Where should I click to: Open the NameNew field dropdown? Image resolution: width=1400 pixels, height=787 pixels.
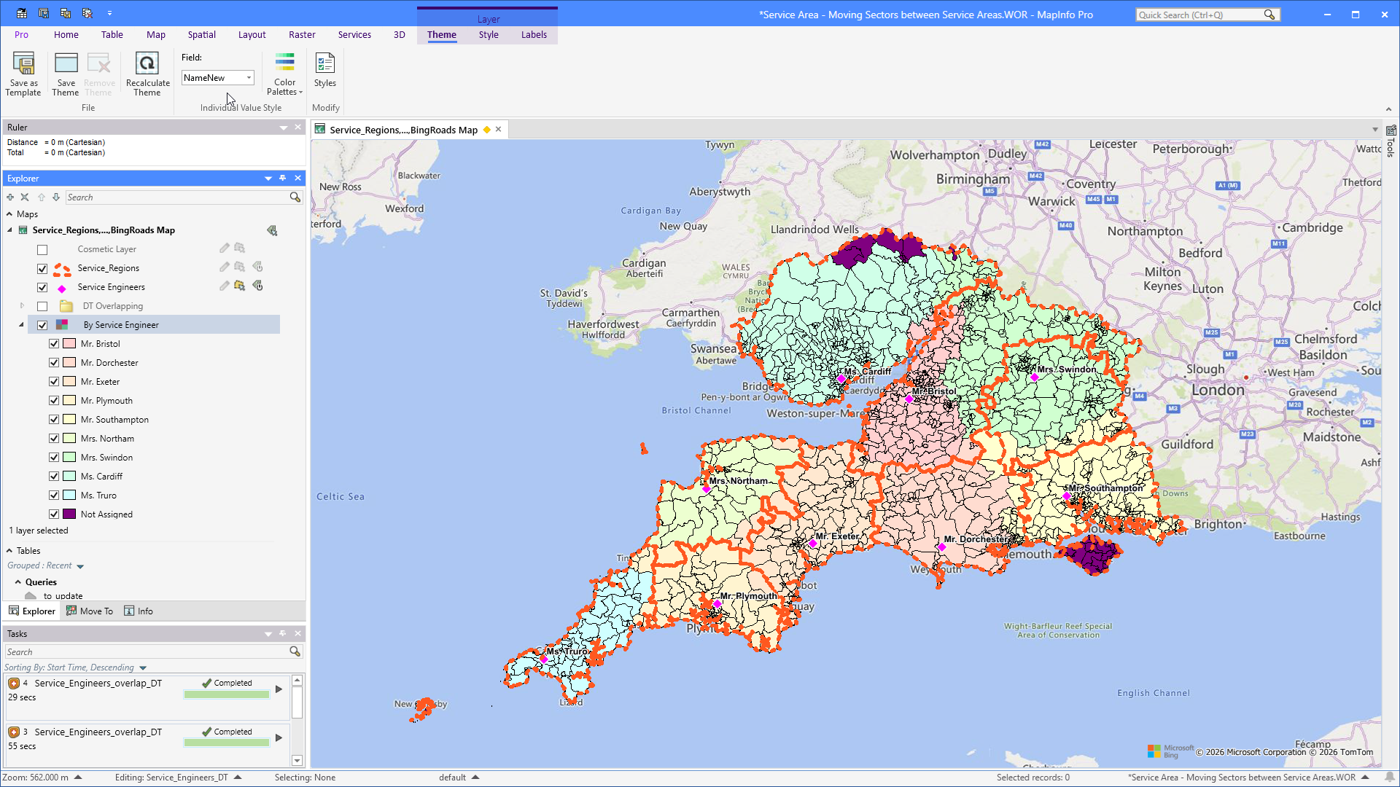249,78
